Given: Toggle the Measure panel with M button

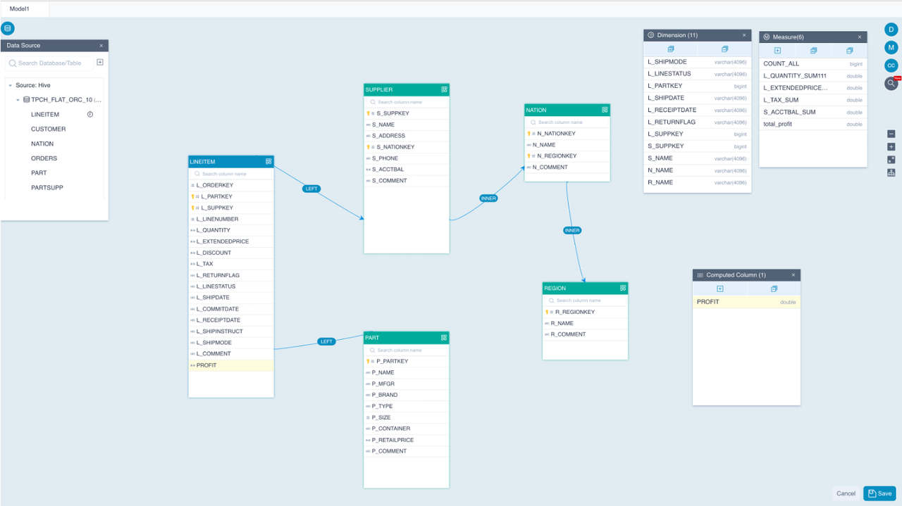Looking at the screenshot, I should coord(891,47).
